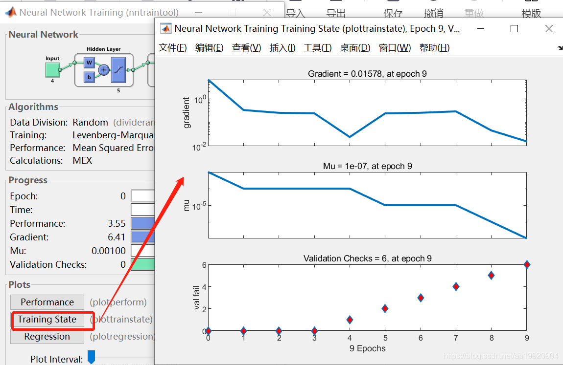563x365 pixels.
Task: Click the Epoch progress bar field
Action: click(143, 196)
